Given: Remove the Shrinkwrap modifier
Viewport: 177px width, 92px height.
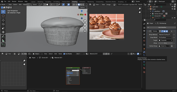Looking at the screenshot, I should tap(171, 31).
